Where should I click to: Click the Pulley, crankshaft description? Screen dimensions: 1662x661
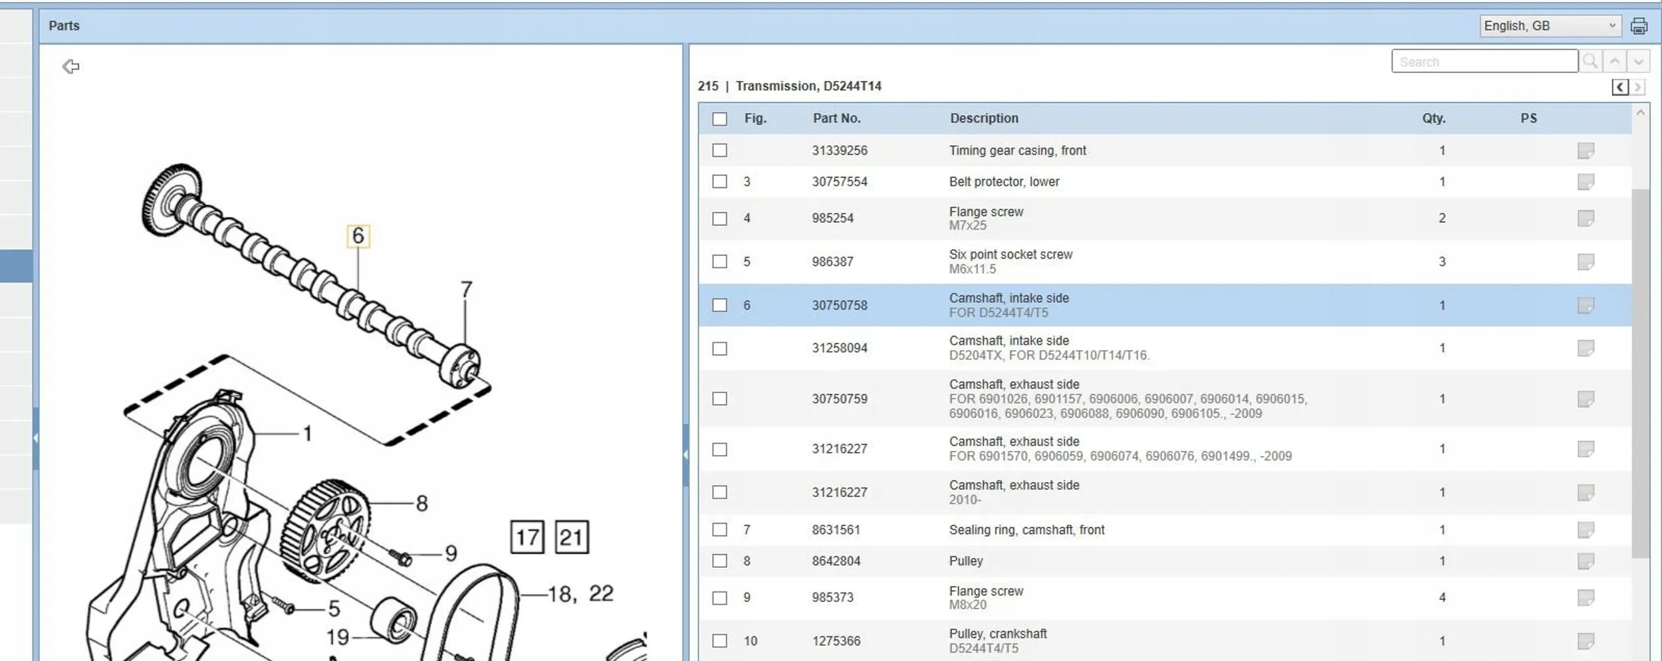(x=998, y=634)
